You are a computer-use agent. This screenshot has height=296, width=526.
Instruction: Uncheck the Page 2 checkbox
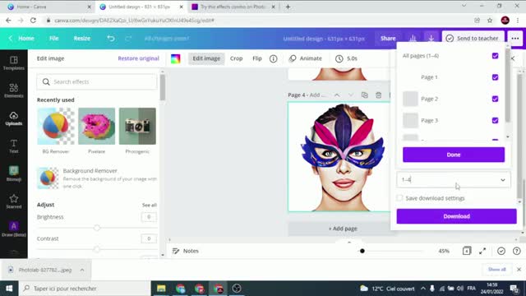coord(495,99)
